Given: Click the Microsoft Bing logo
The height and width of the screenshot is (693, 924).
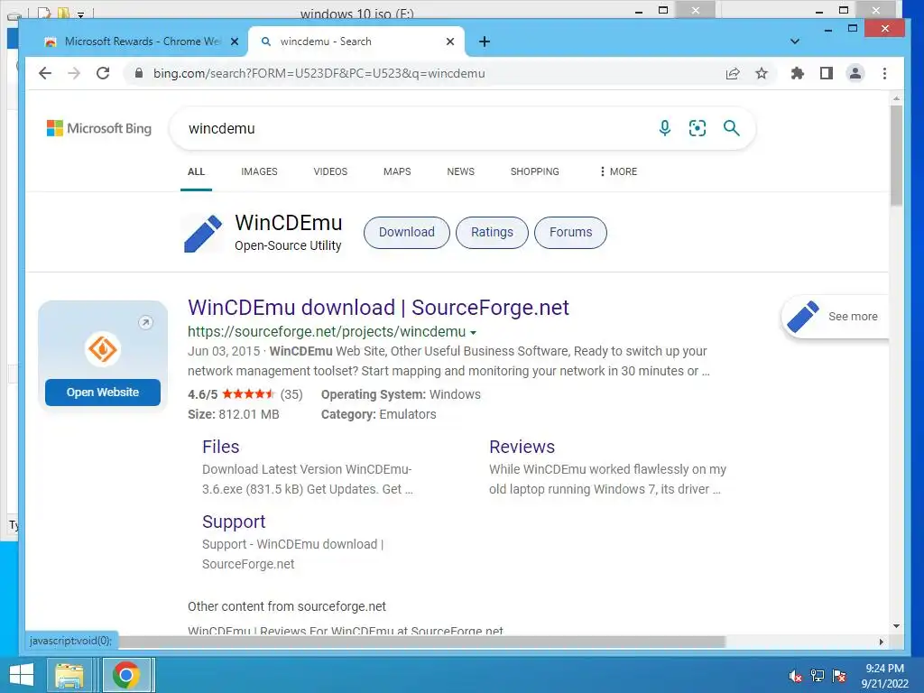Looking at the screenshot, I should coord(99,128).
